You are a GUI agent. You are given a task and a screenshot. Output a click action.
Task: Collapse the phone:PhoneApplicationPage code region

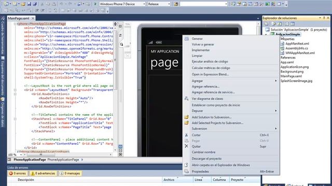[15, 24]
